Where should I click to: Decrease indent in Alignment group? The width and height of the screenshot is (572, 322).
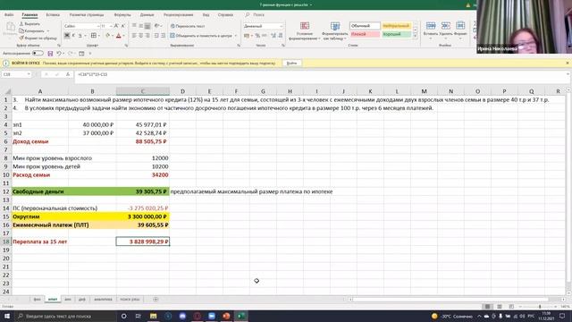click(x=156, y=36)
